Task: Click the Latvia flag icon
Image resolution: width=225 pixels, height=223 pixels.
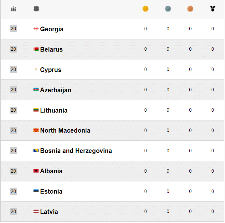Action: pos(36,212)
